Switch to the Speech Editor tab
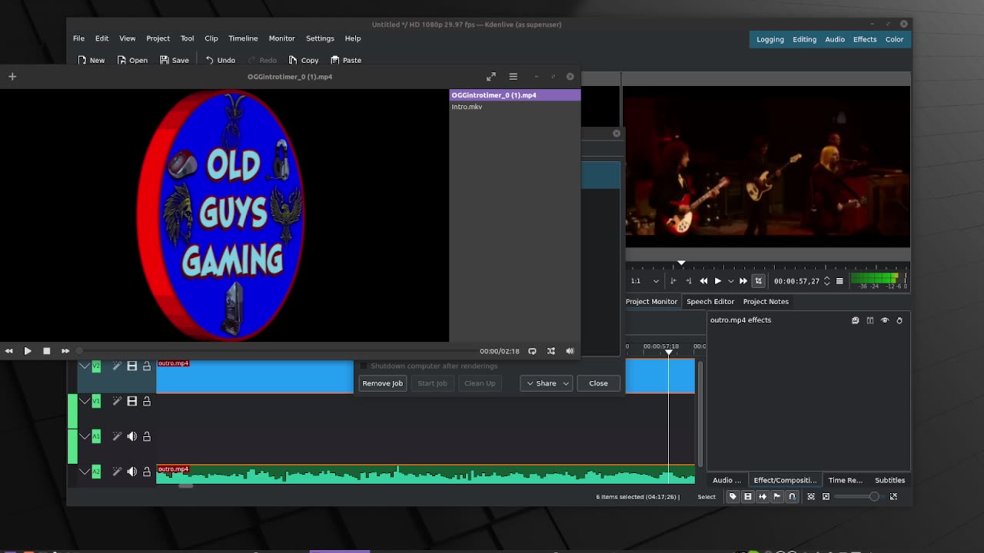Screen dimensions: 984x553 point(710,302)
